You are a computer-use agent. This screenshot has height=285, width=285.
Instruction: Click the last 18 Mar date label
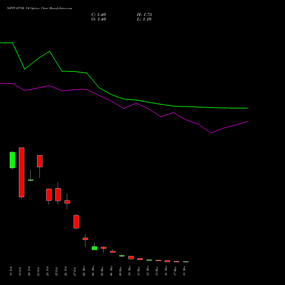click(x=184, y=271)
